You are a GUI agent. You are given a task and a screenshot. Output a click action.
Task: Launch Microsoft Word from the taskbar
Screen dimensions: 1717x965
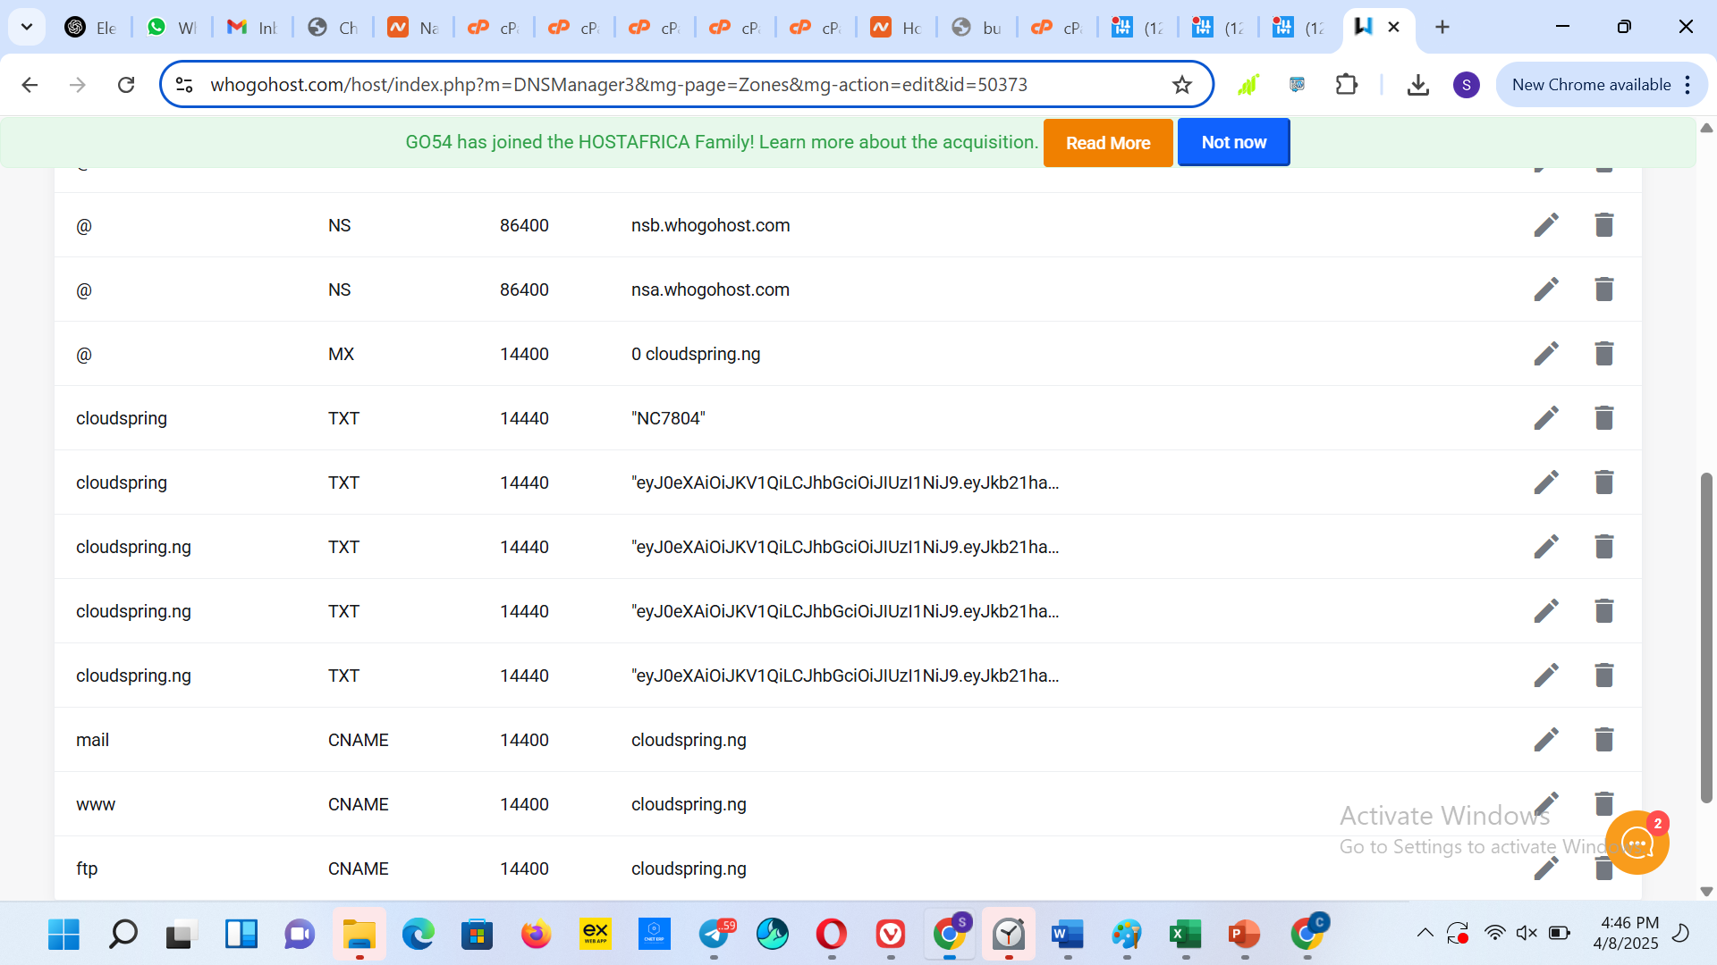pyautogui.click(x=1068, y=935)
